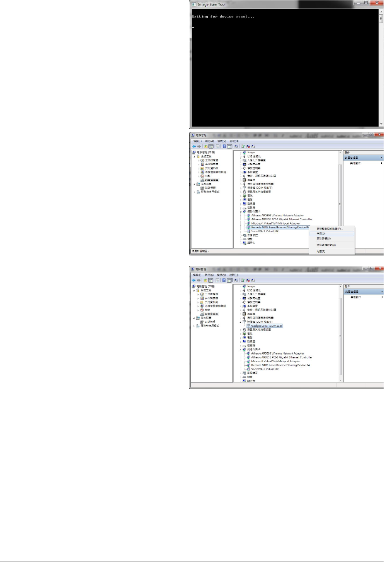Image resolution: width=384 pixels, height=562 pixels.
Task: Click blue Help icon in context-menu window toolbar
Action: click(224, 146)
